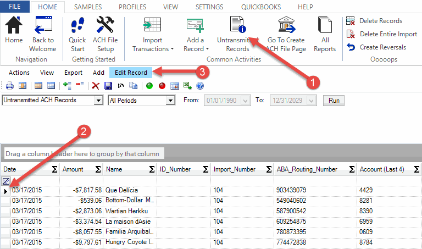Click the blue help question mark icon

click(200, 86)
